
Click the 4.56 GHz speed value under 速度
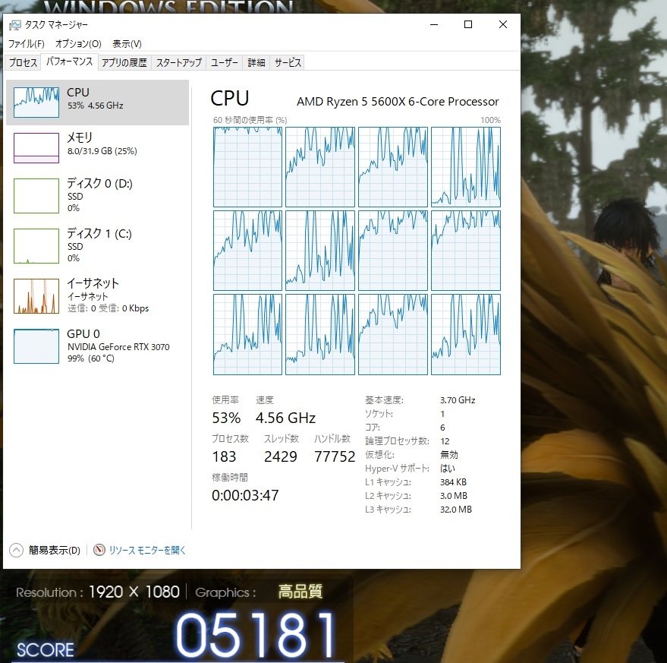click(285, 418)
